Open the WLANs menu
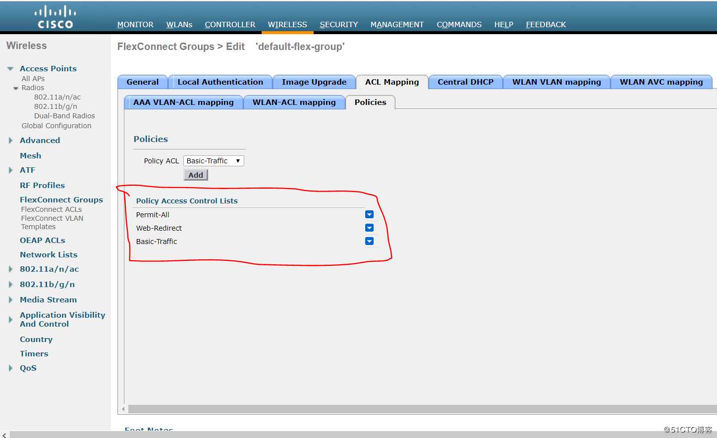717x438 pixels. [179, 24]
